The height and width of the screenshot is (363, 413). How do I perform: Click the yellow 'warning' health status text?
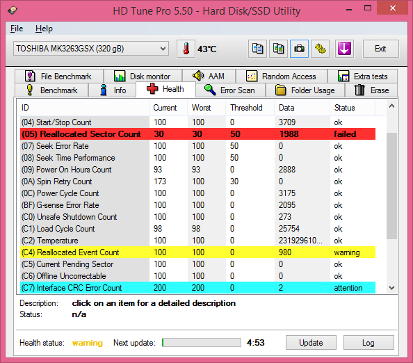pos(88,343)
